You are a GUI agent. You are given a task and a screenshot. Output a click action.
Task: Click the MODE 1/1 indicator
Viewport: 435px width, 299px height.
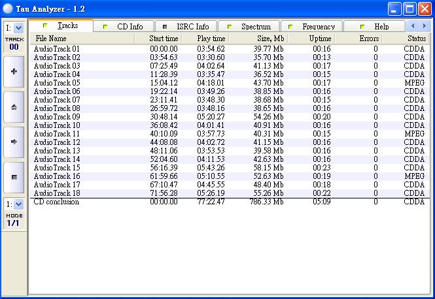tap(14, 220)
